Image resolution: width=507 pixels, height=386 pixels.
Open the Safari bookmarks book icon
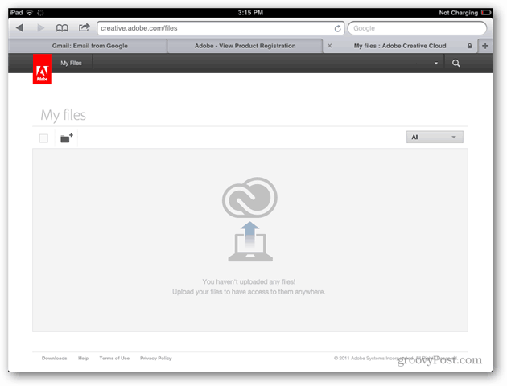62,28
